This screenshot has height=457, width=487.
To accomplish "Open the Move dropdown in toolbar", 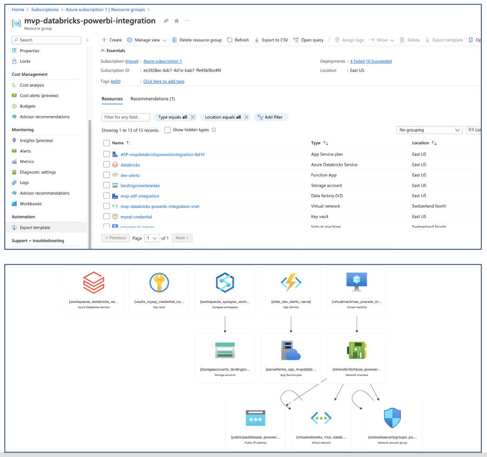I will tap(382, 40).
